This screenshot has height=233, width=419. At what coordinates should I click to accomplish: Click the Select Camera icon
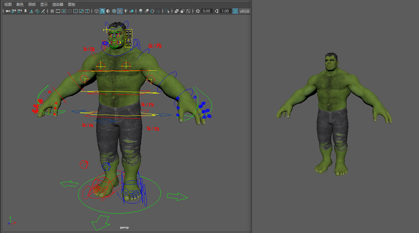point(8,11)
